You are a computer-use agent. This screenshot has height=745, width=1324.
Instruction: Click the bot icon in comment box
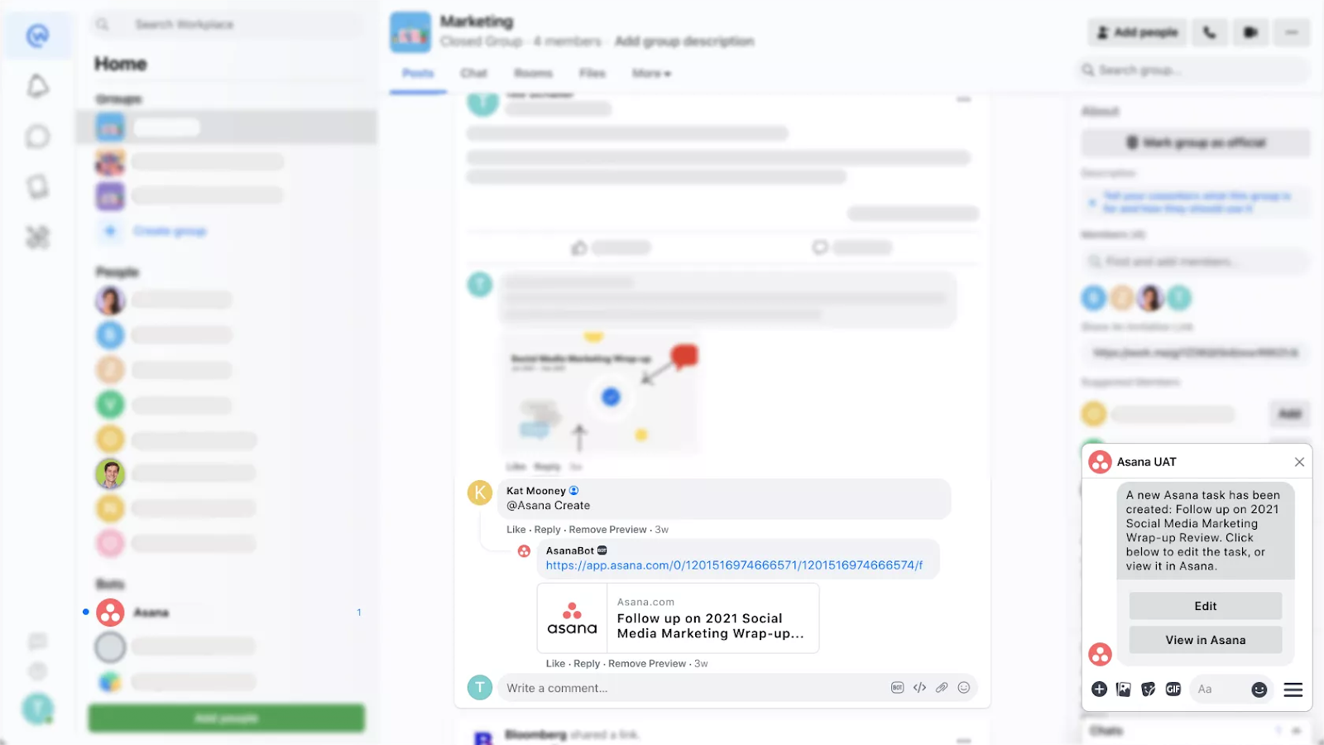tap(897, 688)
